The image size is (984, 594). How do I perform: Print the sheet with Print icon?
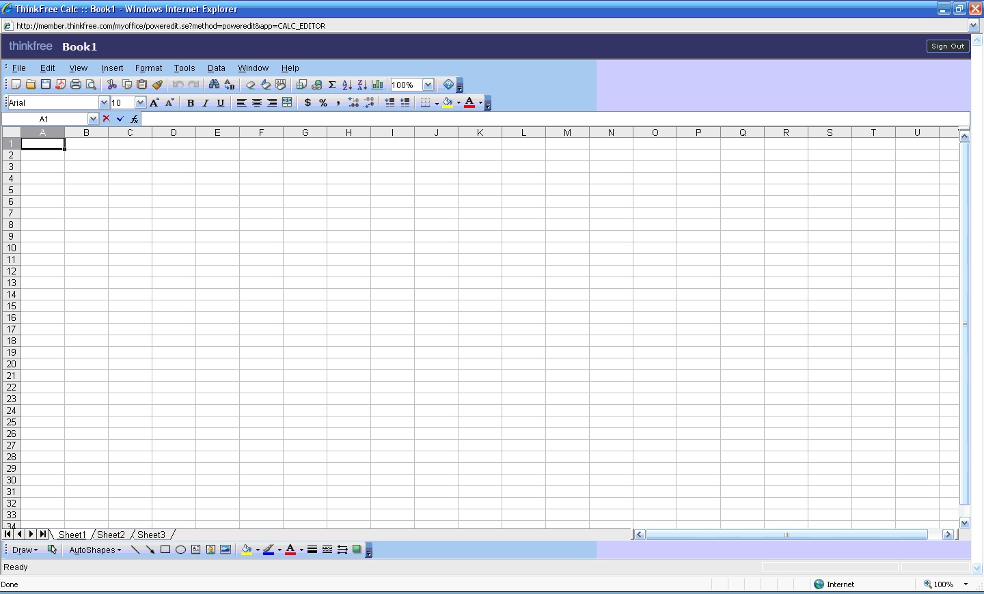coord(76,85)
